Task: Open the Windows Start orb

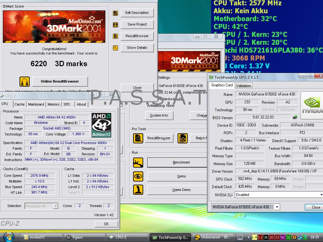Action: click(9, 237)
